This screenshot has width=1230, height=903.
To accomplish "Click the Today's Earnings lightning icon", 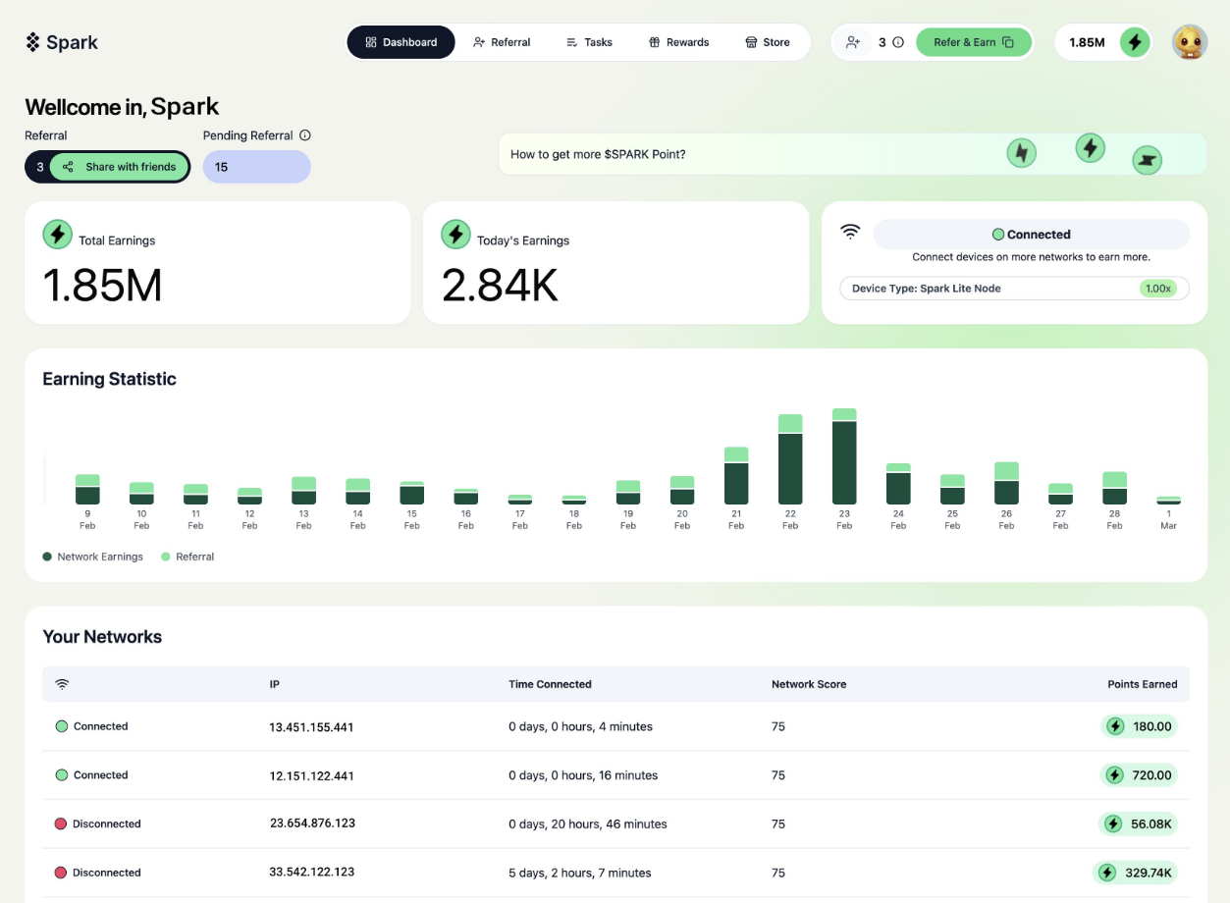I will (x=455, y=235).
